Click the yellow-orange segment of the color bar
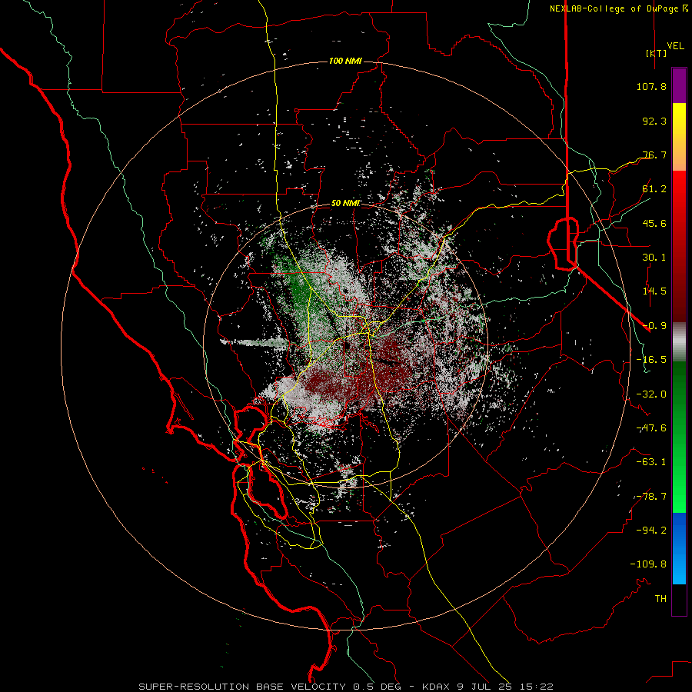692x692 pixels. [679, 137]
